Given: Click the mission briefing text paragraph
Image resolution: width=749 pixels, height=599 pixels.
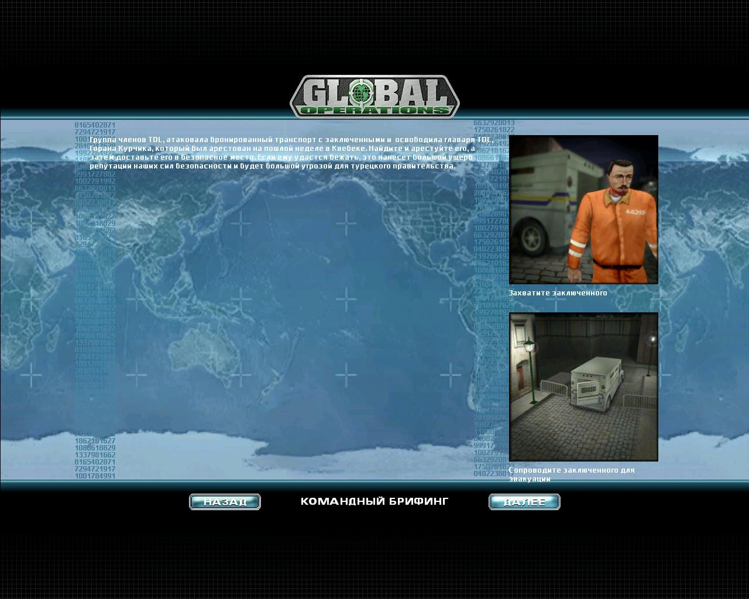Looking at the screenshot, I should pos(282,153).
